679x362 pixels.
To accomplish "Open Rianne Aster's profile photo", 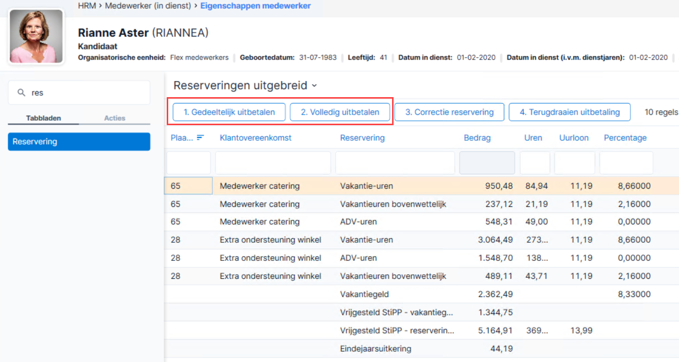I will pyautogui.click(x=37, y=36).
